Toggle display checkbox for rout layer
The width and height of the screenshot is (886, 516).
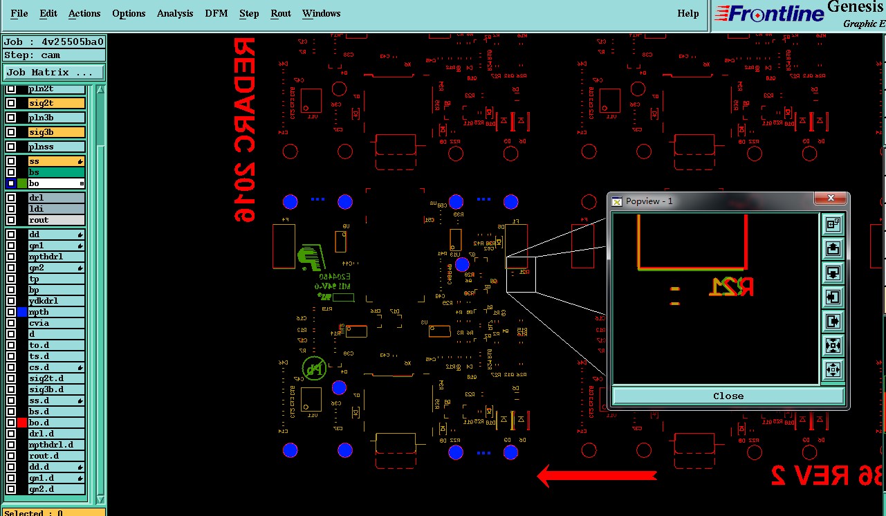(10, 220)
